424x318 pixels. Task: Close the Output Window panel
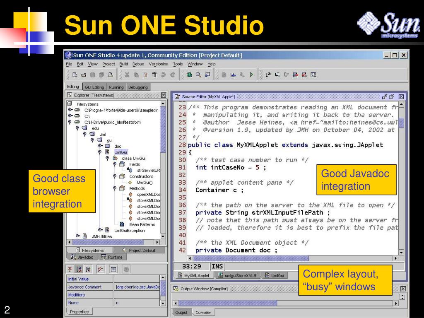tap(403, 289)
